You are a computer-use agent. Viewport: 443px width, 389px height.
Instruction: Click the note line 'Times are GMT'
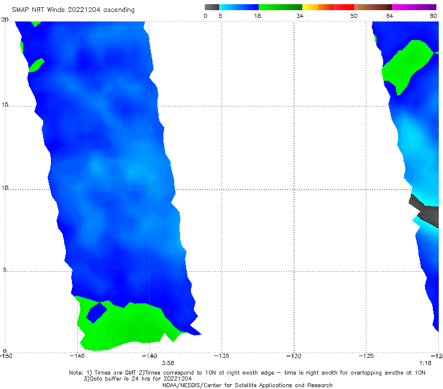pyautogui.click(x=116, y=373)
